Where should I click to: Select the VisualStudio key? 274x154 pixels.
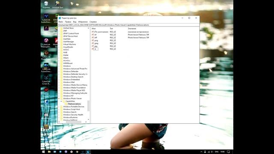(x=68, y=47)
